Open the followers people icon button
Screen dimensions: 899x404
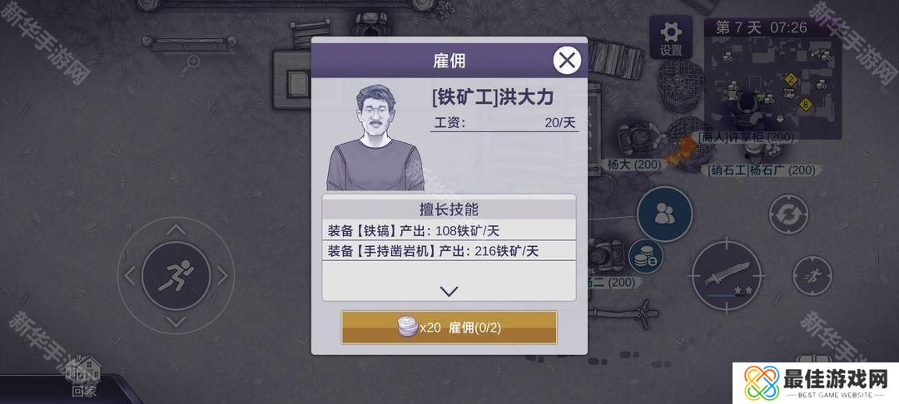664,214
